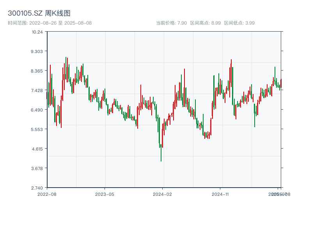
Task: Click the 区间高点: 8.99 label
Action: 206,23
